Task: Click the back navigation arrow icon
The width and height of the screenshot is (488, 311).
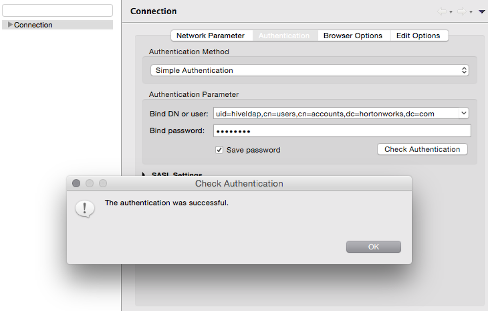Action: pos(443,11)
